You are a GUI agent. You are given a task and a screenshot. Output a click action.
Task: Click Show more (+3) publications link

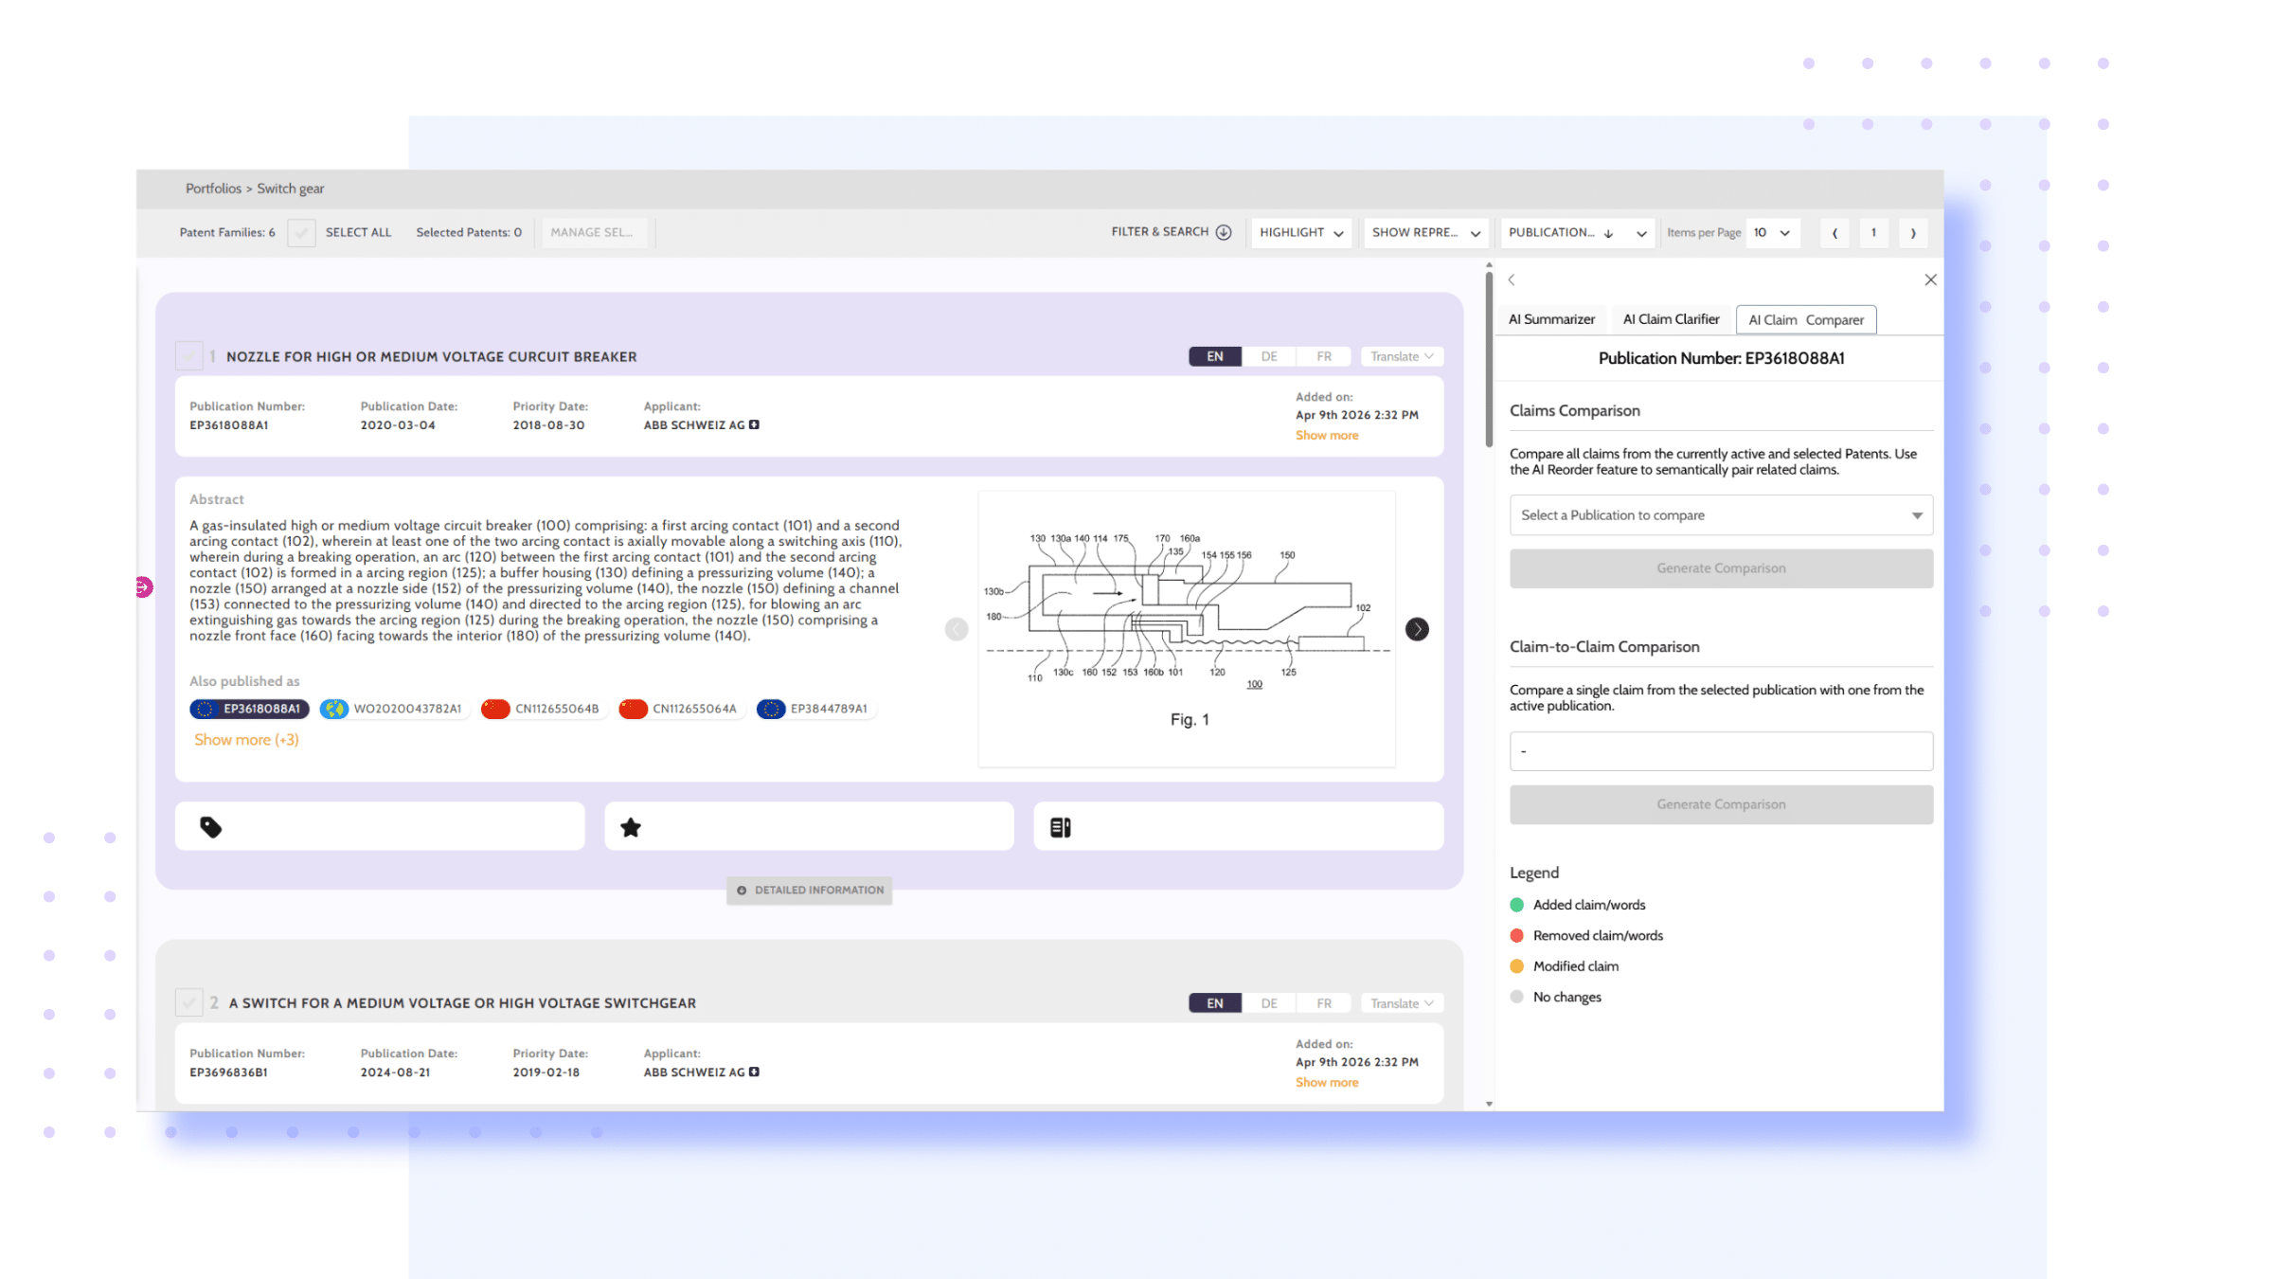tap(246, 739)
